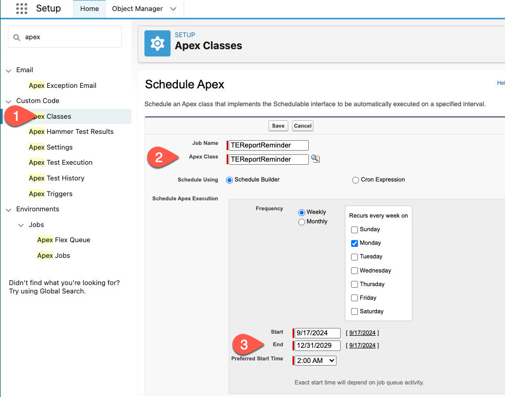Screen dimensions: 505x397
Task: Select the Schedule Builder radio button
Action: 229,180
